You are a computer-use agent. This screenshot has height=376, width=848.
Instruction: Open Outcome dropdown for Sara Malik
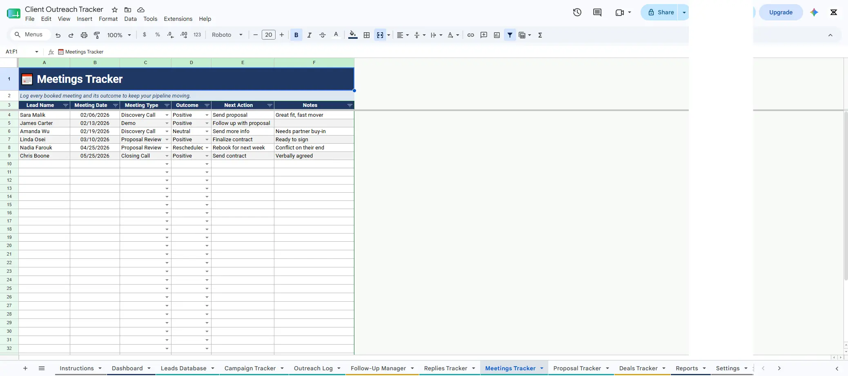tap(207, 115)
